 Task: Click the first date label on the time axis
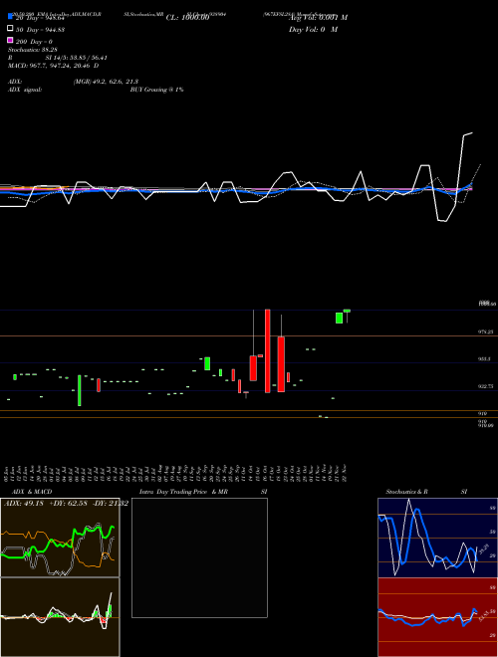click(6, 473)
